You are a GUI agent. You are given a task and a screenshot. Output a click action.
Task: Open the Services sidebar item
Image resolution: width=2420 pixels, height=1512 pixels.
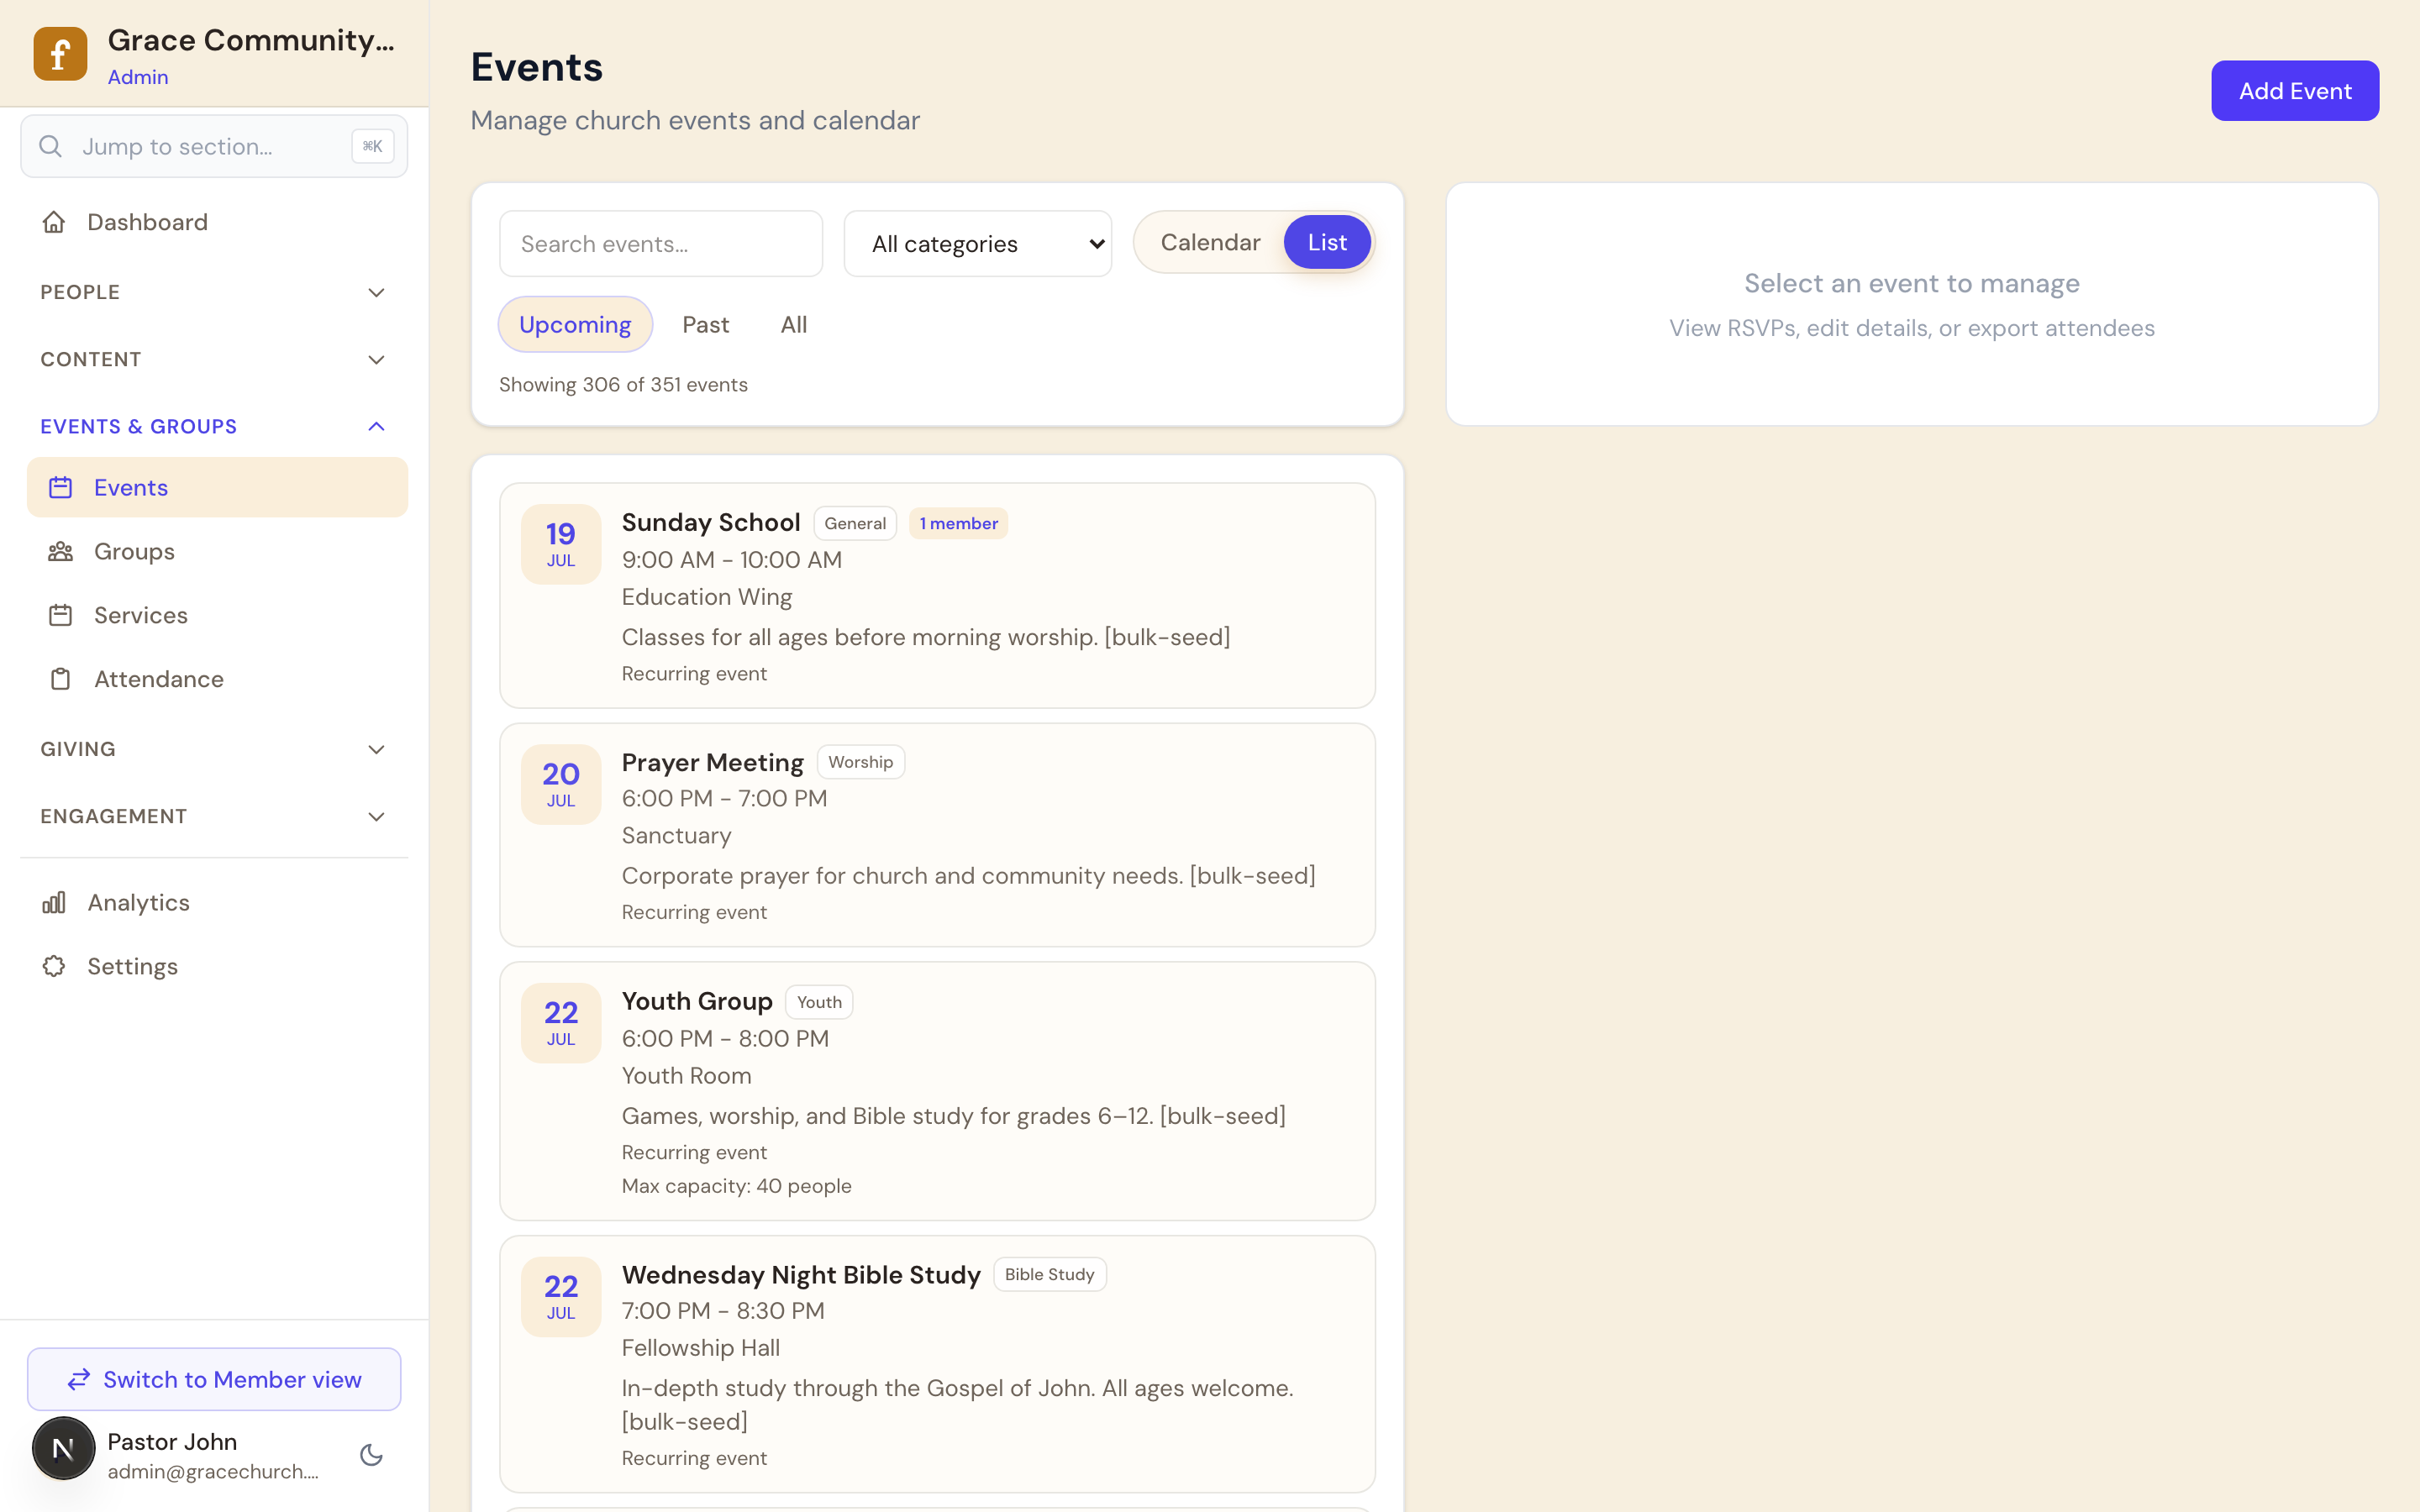pos(217,615)
